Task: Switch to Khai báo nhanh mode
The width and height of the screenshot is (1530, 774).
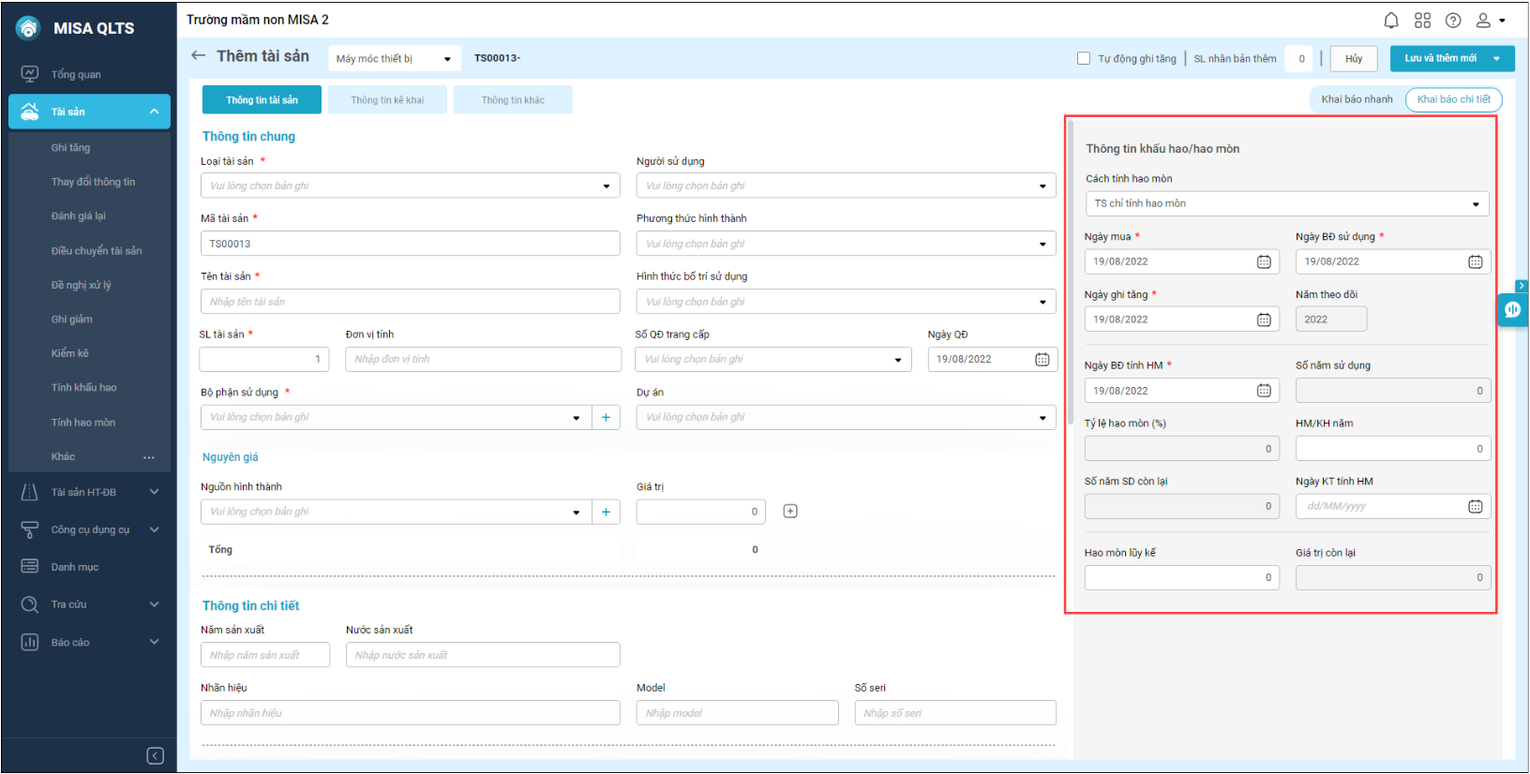Action: (1357, 99)
